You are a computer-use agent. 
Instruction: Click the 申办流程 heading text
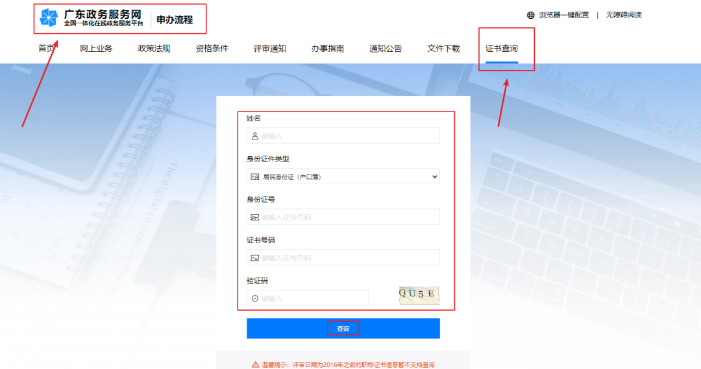175,19
